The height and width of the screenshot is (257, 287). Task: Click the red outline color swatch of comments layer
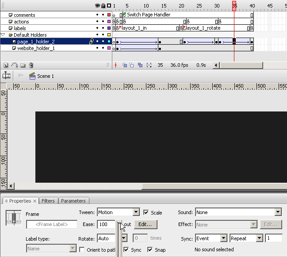109,15
